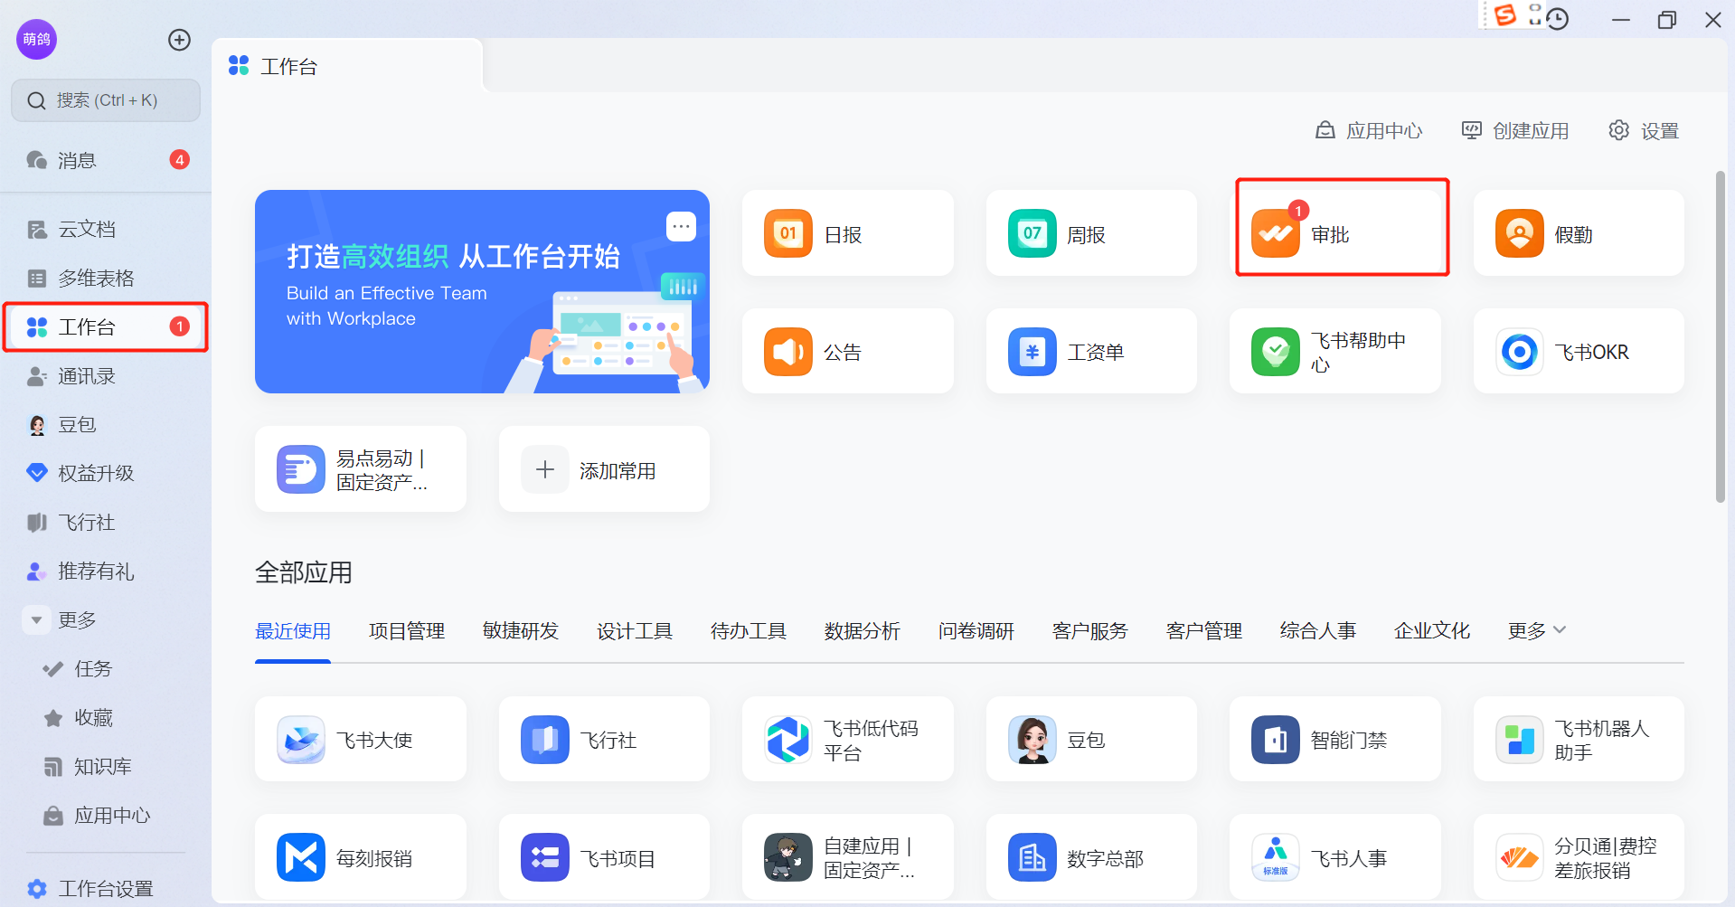This screenshot has height=907, width=1735.
Task: Switch to the 综合人事 tab
Action: click(x=1318, y=630)
